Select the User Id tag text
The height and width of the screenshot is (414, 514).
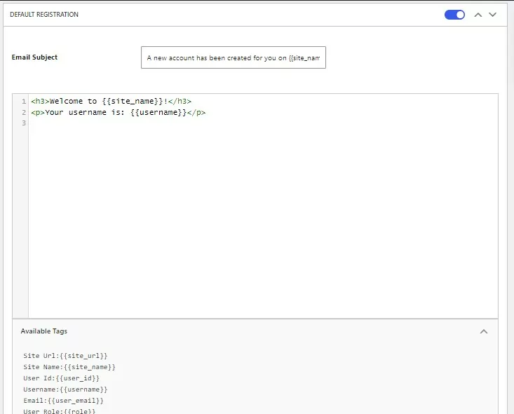pyautogui.click(x=61, y=378)
